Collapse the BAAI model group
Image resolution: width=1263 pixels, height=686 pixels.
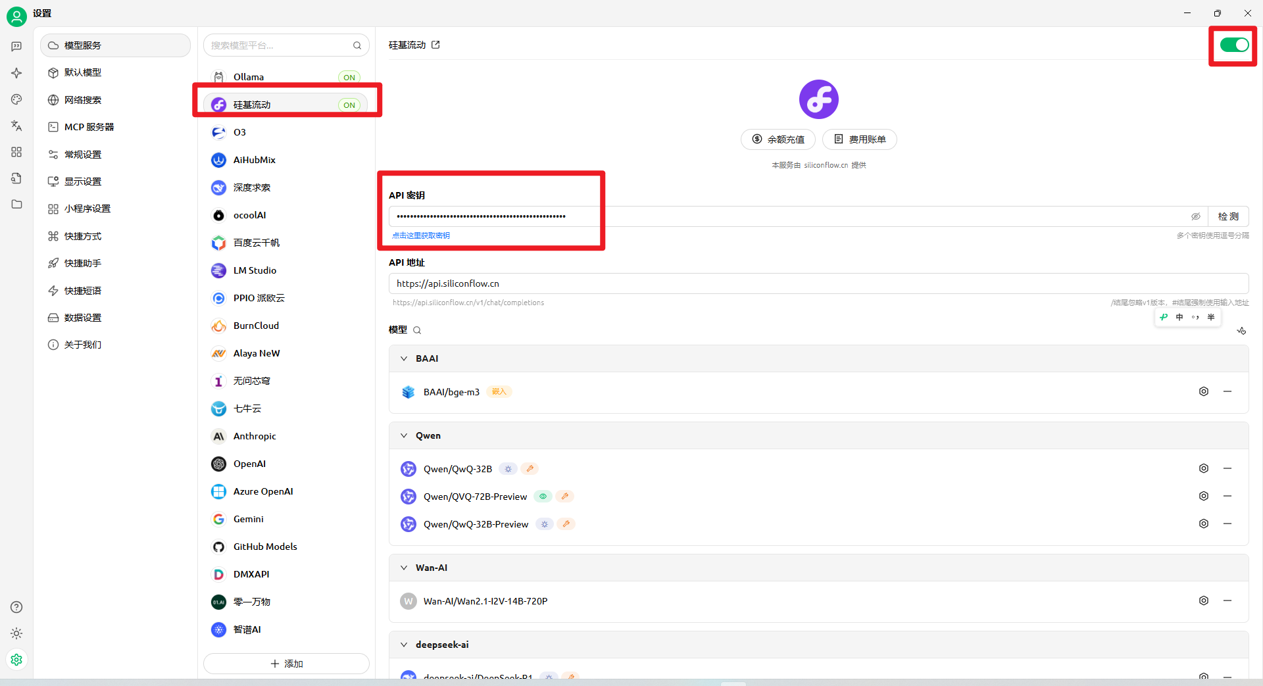pos(404,358)
